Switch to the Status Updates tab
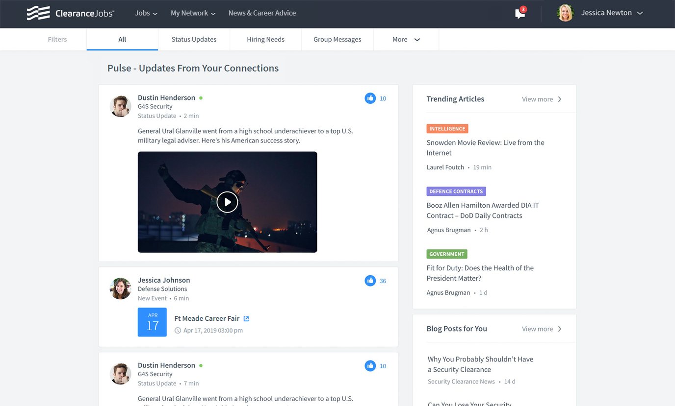The width and height of the screenshot is (675, 406). pos(194,40)
